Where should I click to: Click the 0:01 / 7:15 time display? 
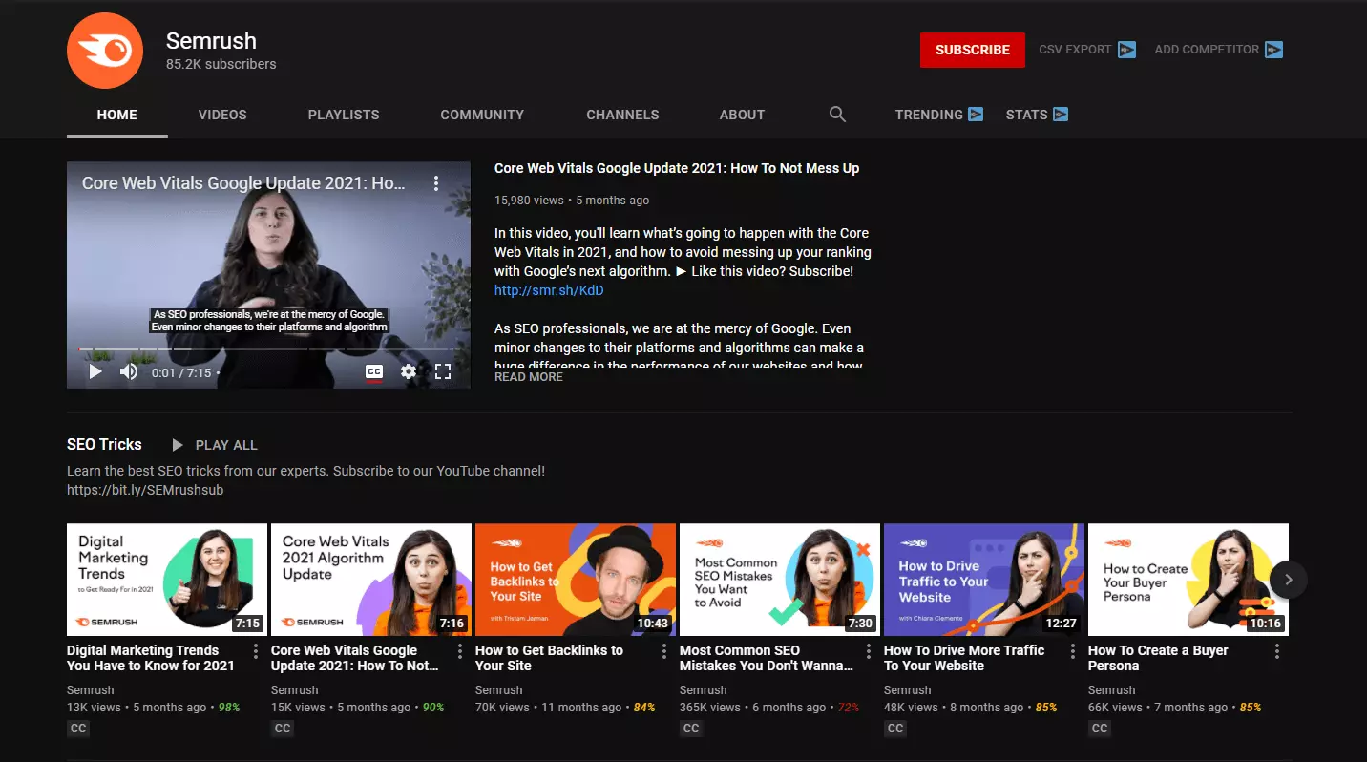[x=181, y=372]
